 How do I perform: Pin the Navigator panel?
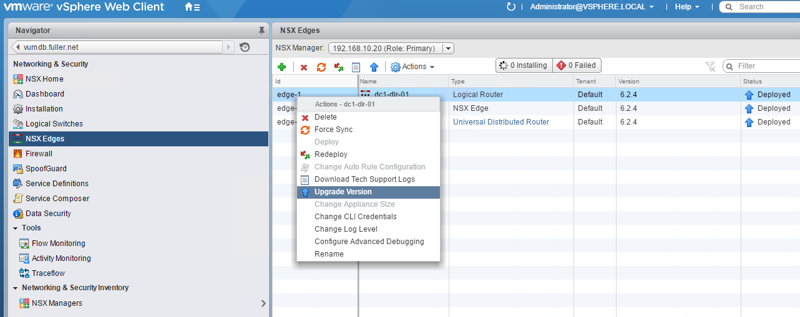coord(261,30)
